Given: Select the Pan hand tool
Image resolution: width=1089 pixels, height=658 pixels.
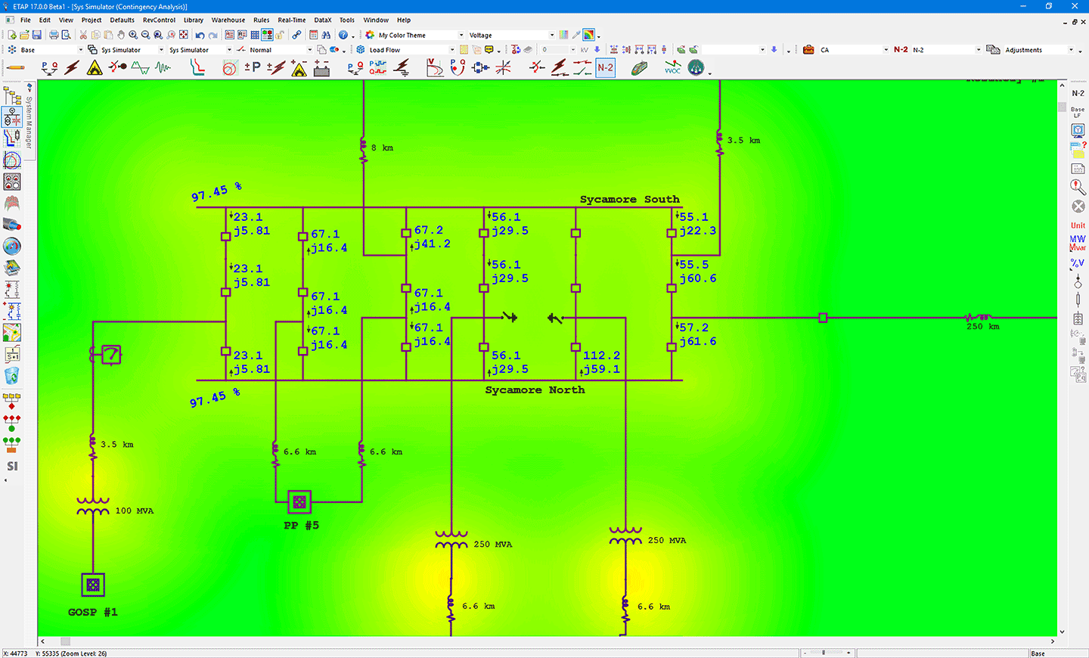Looking at the screenshot, I should click(x=121, y=35).
